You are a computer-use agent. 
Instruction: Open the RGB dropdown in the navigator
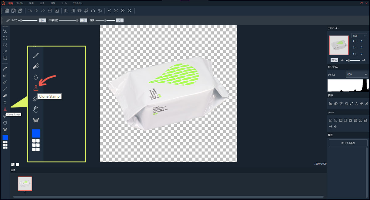click(x=359, y=36)
